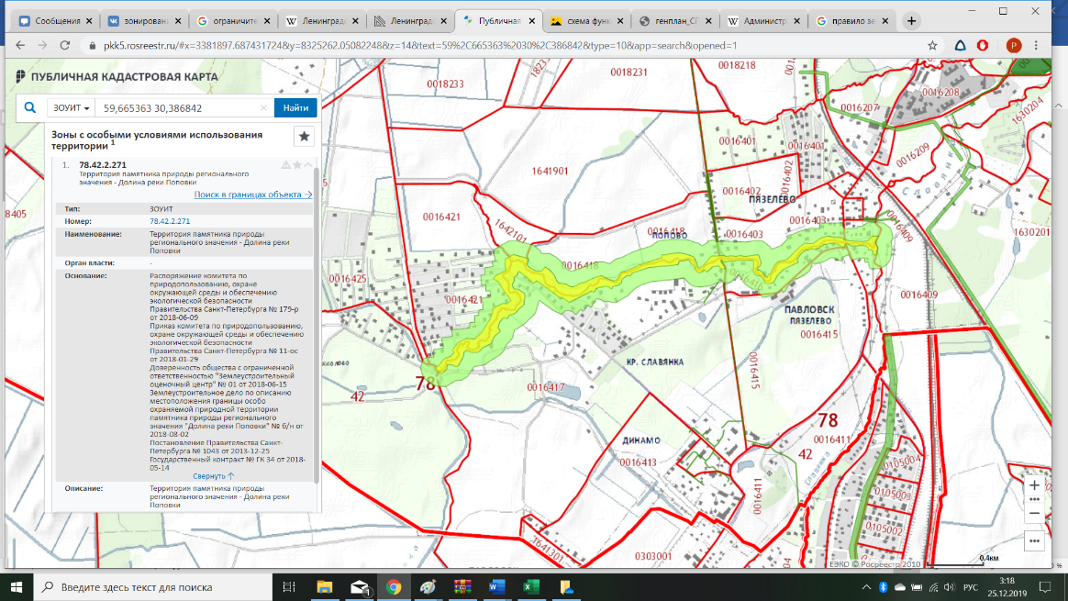Open the zoom options dots between plus and minus
The image size is (1068, 601).
click(x=1034, y=499)
